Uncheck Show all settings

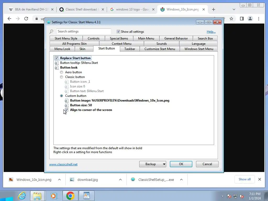point(118,32)
